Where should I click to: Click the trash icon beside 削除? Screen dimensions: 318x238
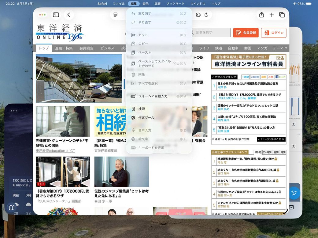pos(133,75)
